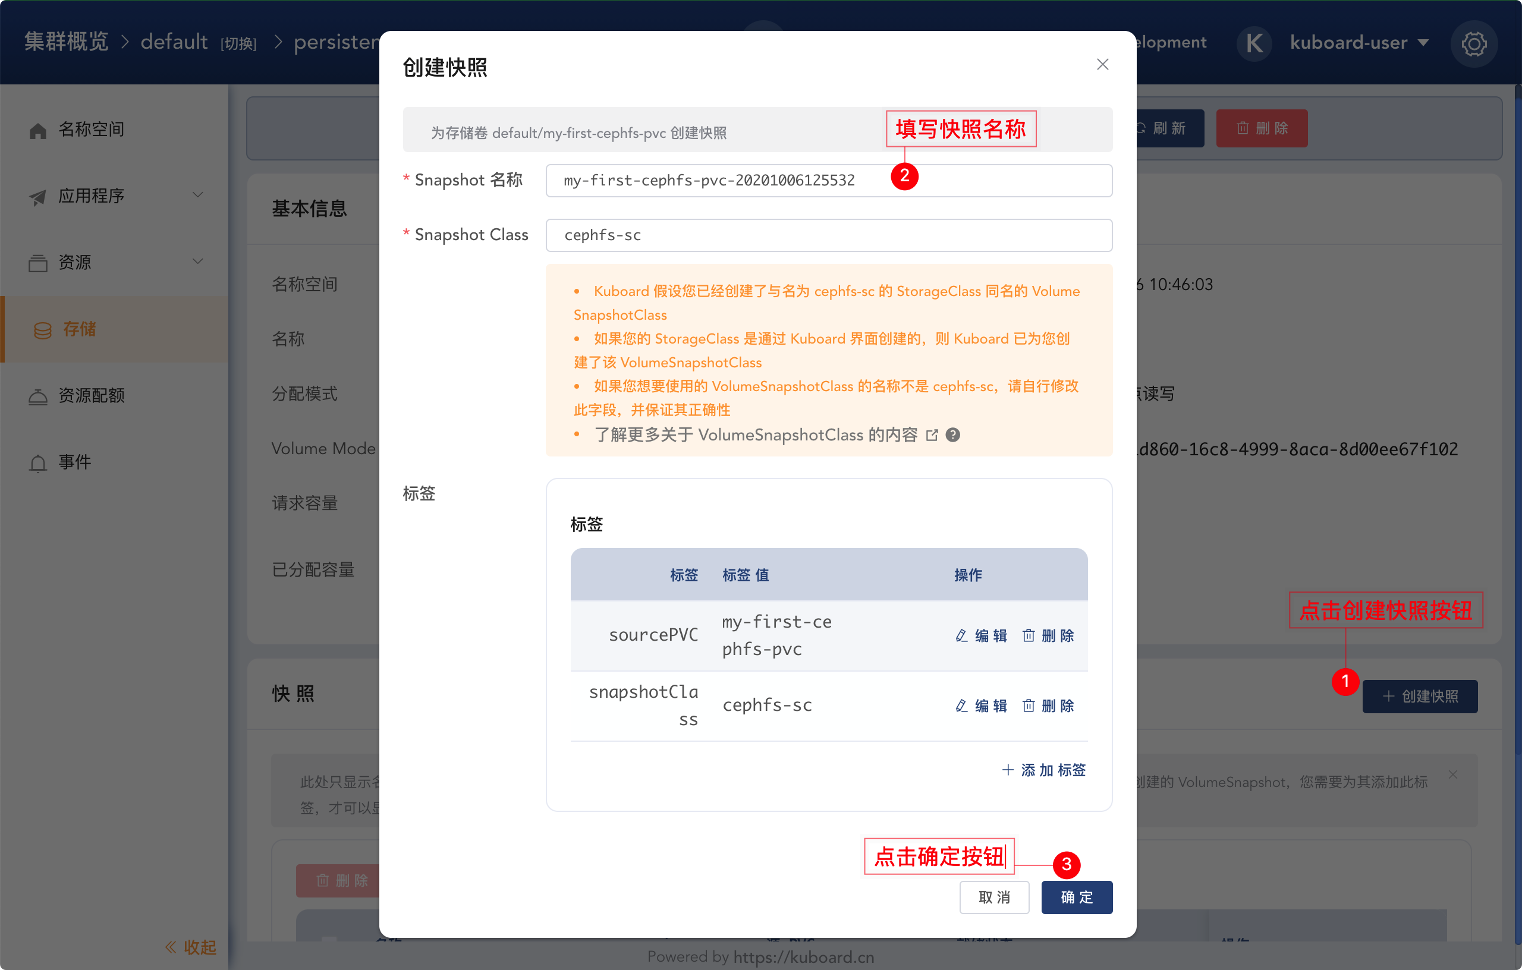The image size is (1522, 970).
Task: Click the paper plane 应用程序 icon
Action: [38, 197]
